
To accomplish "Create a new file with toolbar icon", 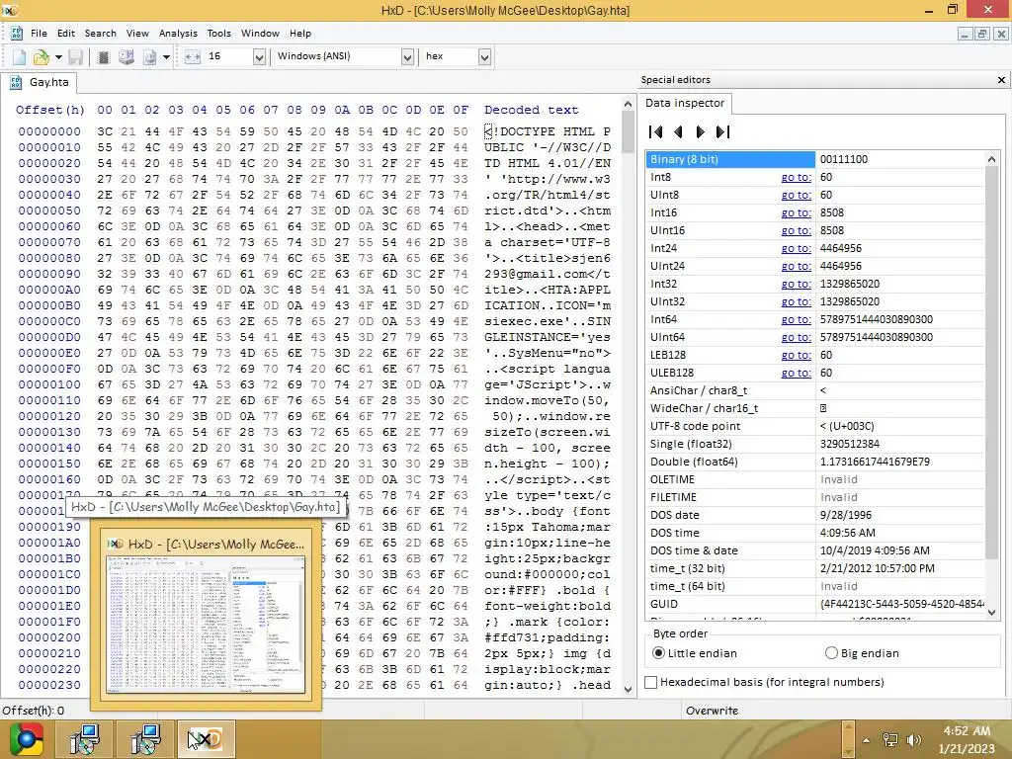I will point(19,57).
